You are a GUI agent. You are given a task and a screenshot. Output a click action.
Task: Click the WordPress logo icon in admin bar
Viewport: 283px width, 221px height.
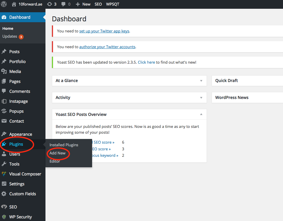(4, 4)
